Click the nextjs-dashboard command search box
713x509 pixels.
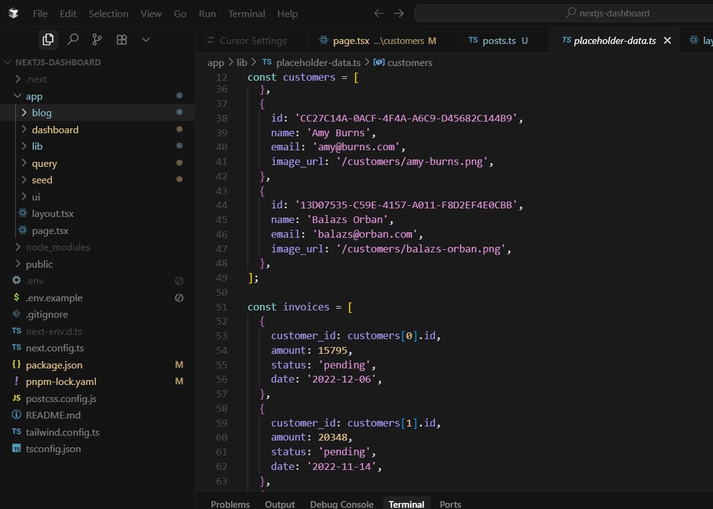[564, 13]
